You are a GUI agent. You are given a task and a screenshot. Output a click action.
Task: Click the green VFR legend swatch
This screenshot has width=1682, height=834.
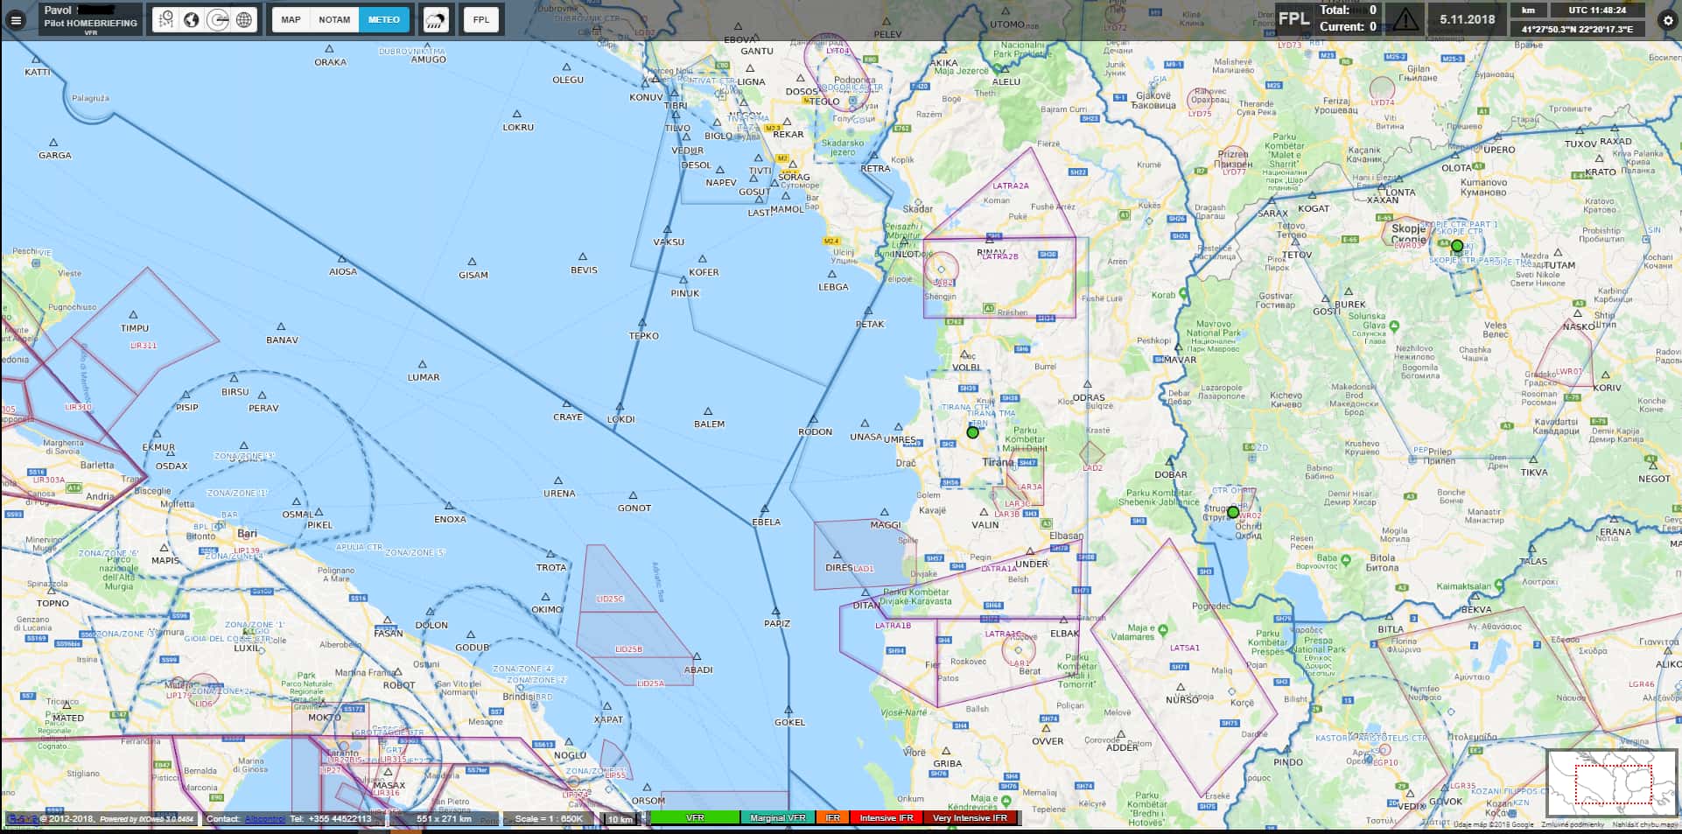click(x=695, y=818)
